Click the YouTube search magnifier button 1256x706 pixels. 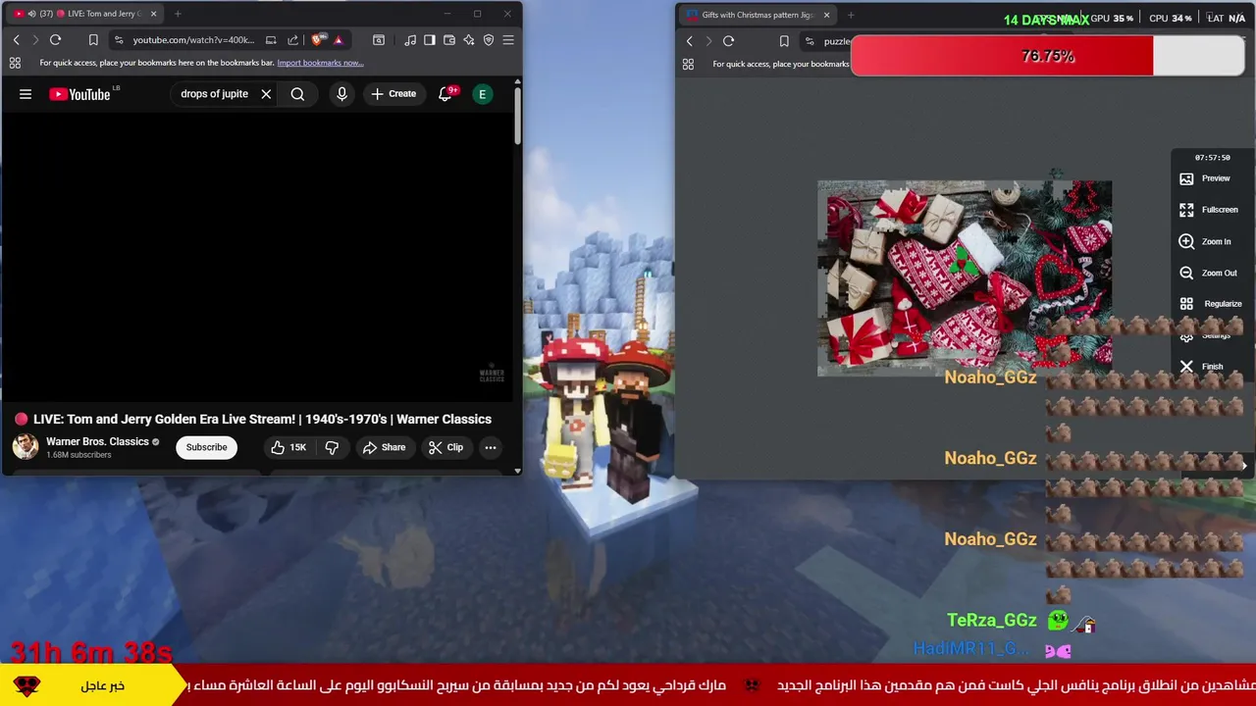click(297, 94)
